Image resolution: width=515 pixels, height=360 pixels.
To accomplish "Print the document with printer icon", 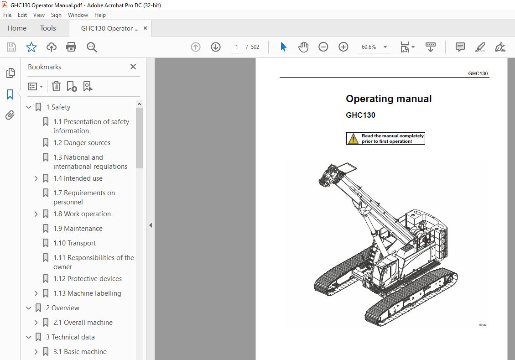I will click(71, 47).
